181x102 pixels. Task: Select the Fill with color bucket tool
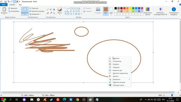pos(51,9)
